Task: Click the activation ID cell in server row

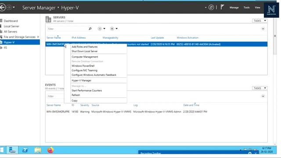Action: tap(198, 44)
